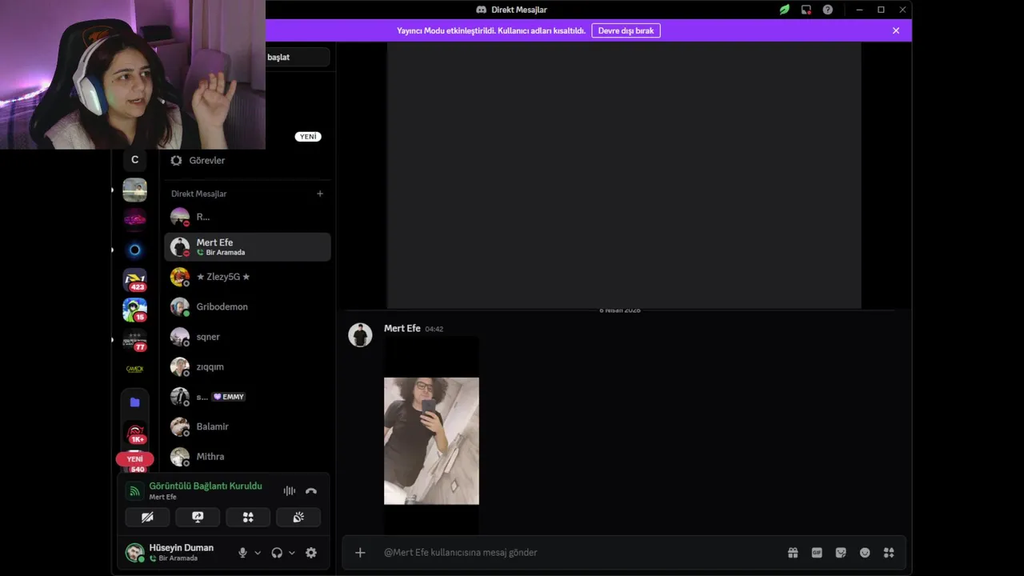This screenshot has width=1024, height=576.
Task: Open the server with the 423 badge
Action: (x=134, y=279)
